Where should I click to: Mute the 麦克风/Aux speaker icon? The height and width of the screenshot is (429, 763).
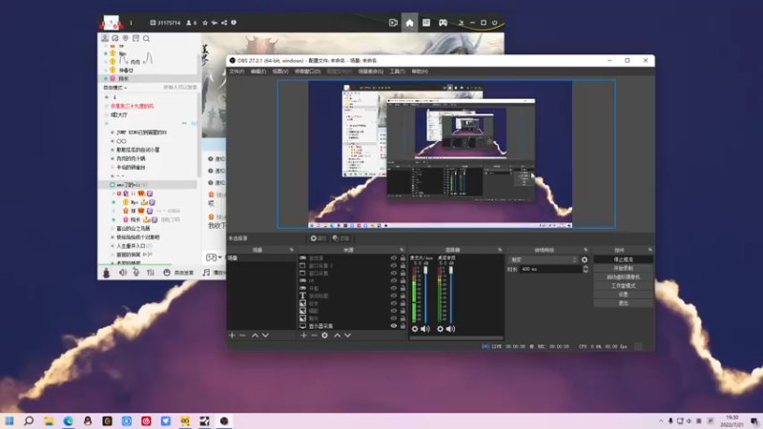[425, 329]
